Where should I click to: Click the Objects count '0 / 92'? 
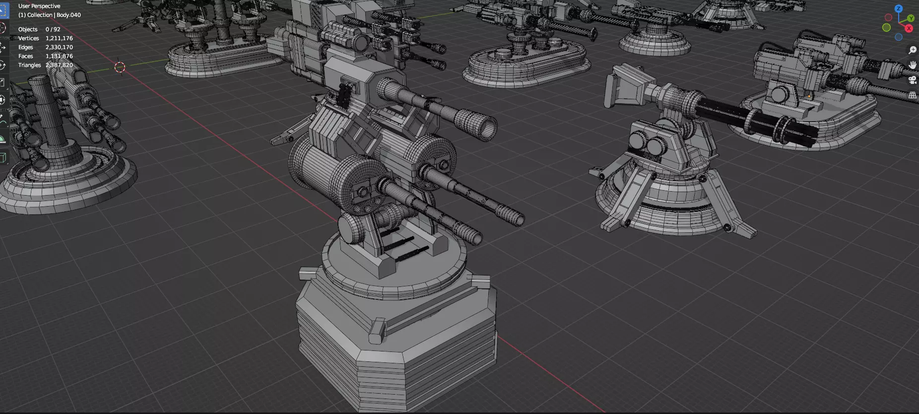pyautogui.click(x=53, y=29)
